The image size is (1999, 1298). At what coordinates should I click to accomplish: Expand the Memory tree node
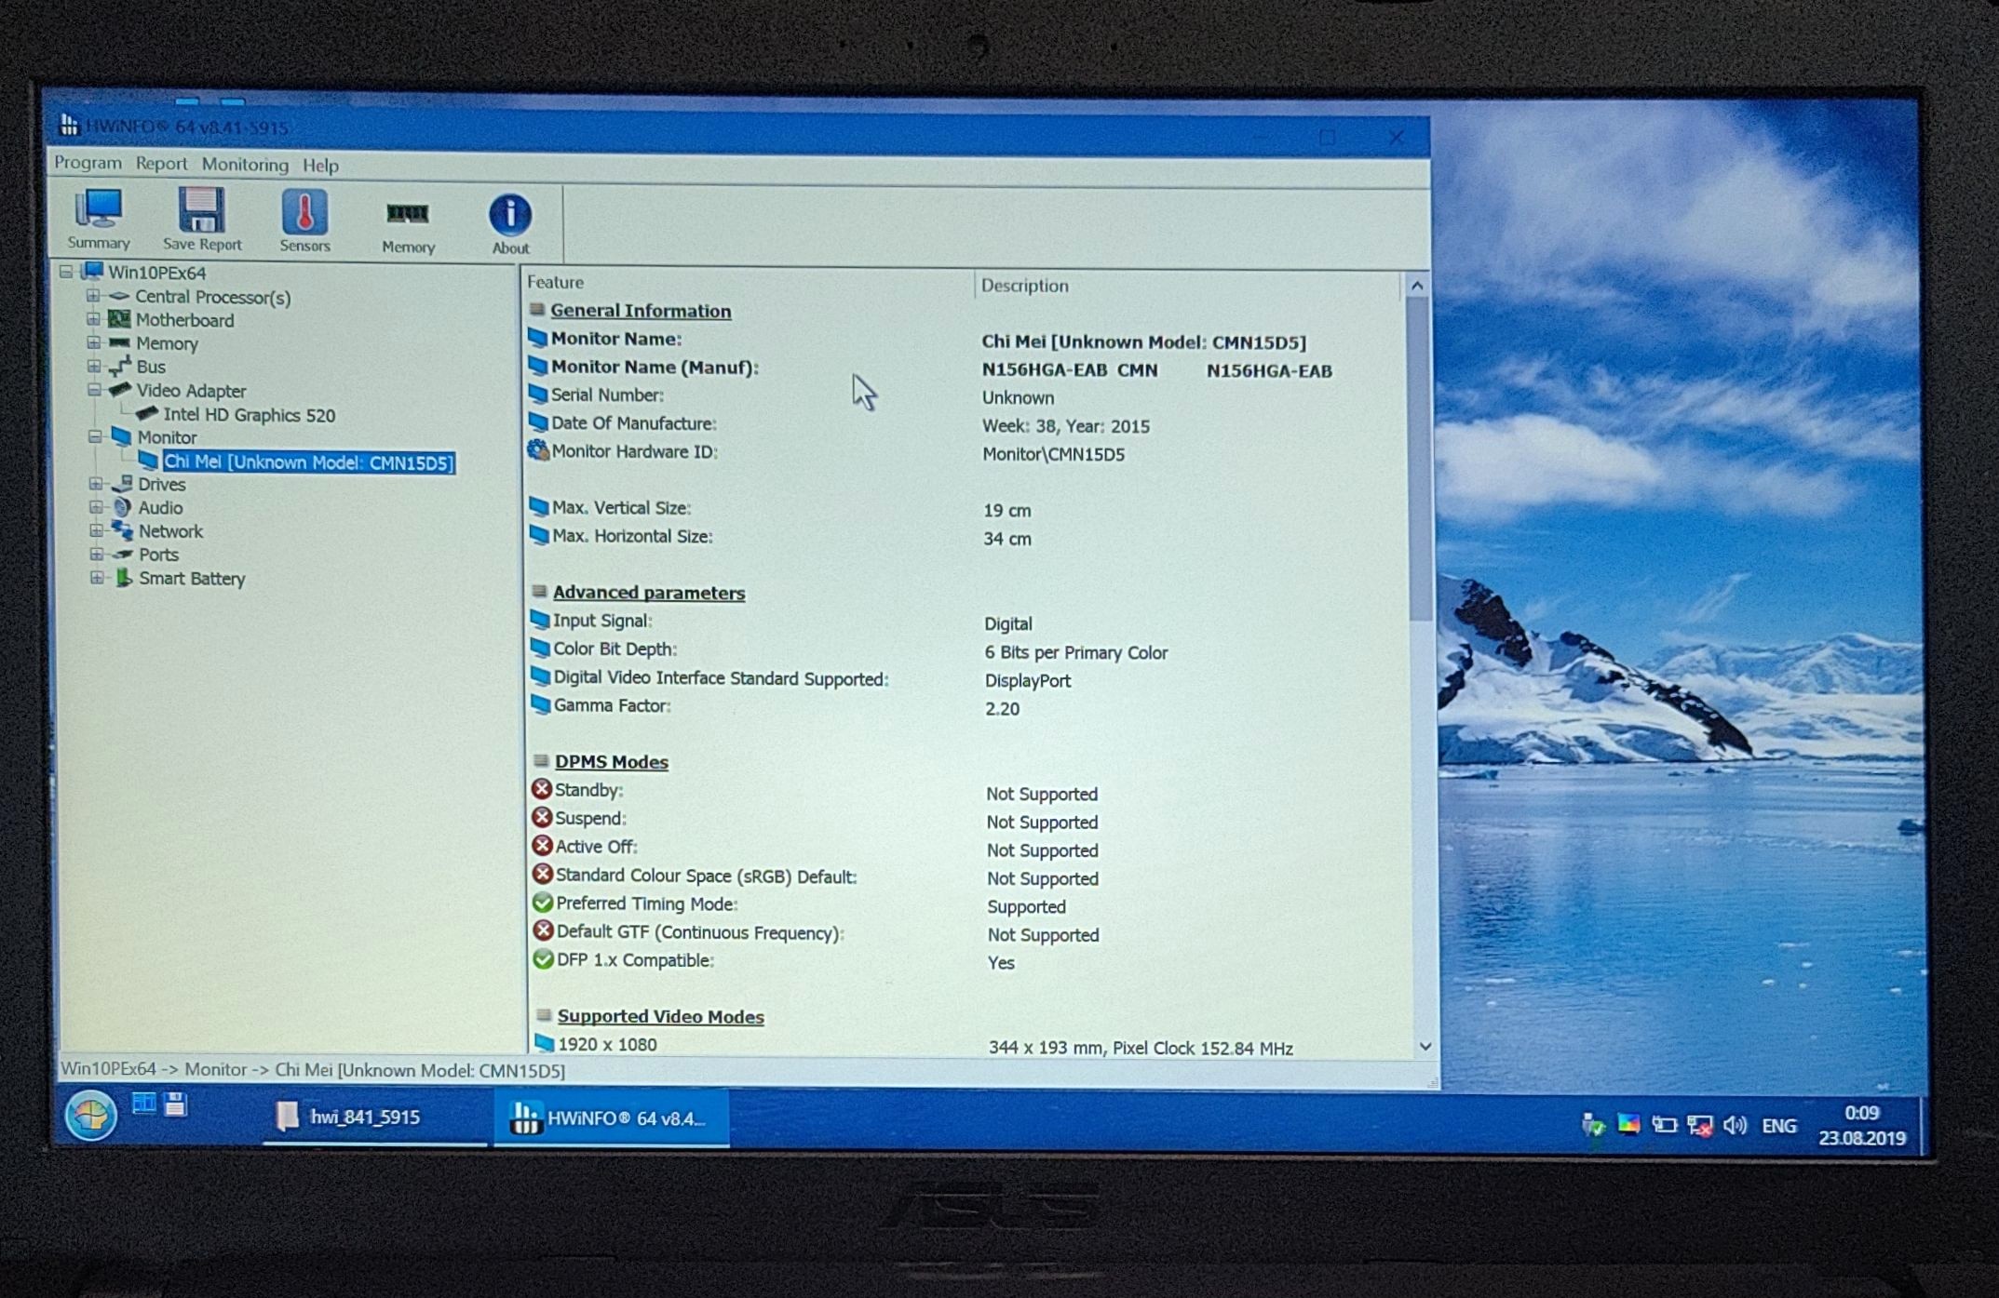[x=93, y=342]
